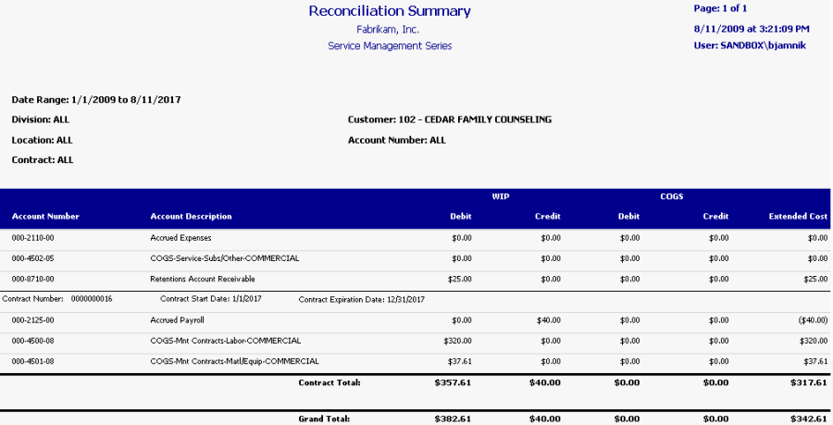The width and height of the screenshot is (833, 425).
Task: Click the WIP group header
Action: (x=501, y=196)
